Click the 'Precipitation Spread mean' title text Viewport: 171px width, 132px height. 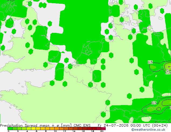tap(25, 126)
